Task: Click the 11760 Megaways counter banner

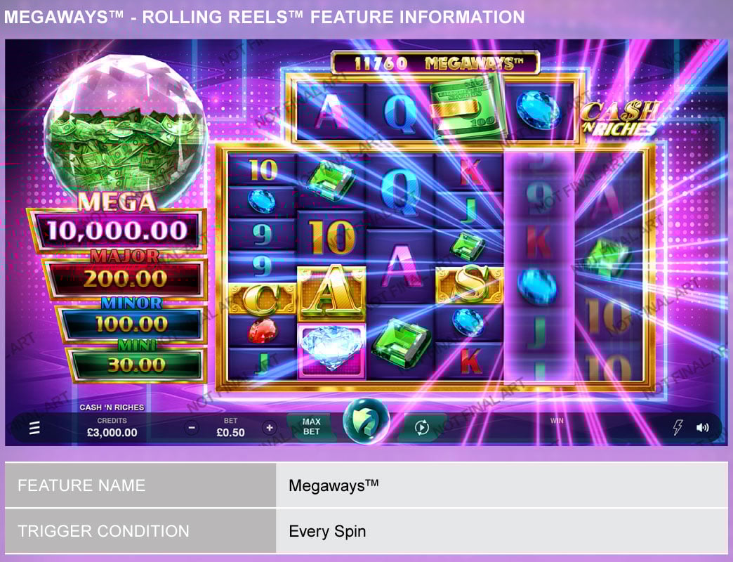Action: coord(435,63)
